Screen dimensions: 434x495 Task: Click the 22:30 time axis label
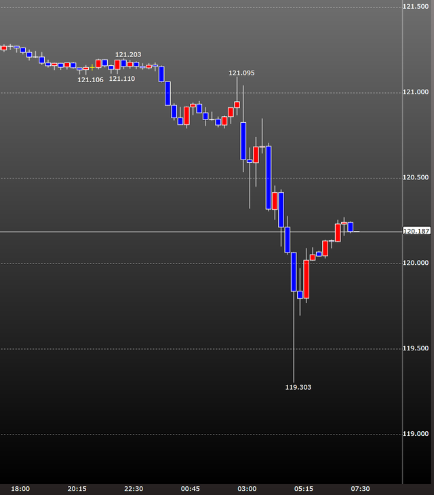pyautogui.click(x=134, y=489)
